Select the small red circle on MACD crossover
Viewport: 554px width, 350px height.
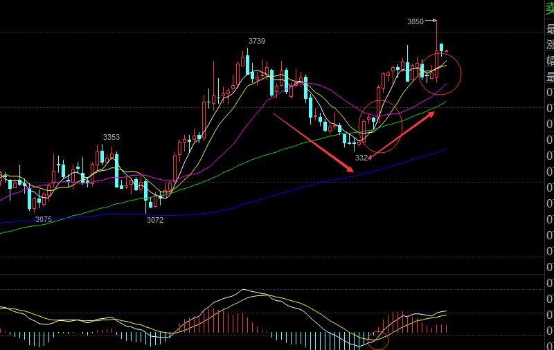[378, 338]
